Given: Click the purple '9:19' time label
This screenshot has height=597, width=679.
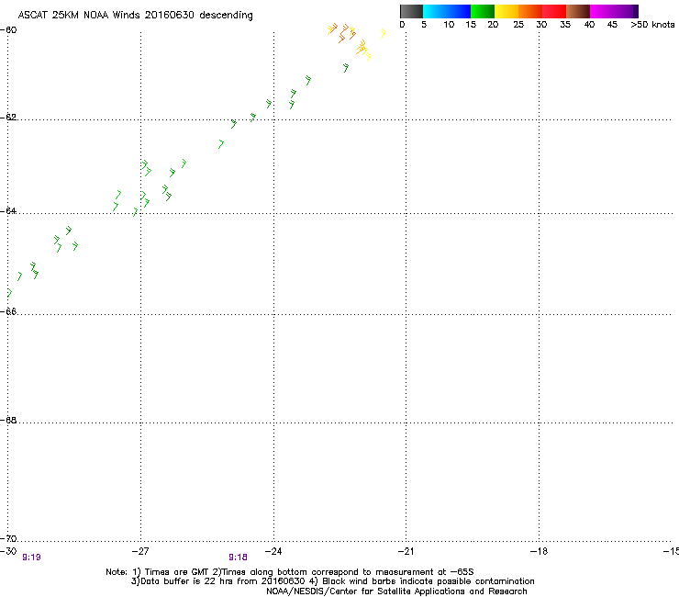Looking at the screenshot, I should tap(31, 558).
